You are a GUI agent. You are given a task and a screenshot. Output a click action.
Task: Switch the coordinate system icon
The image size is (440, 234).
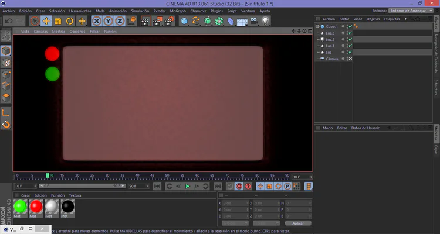[131, 21]
